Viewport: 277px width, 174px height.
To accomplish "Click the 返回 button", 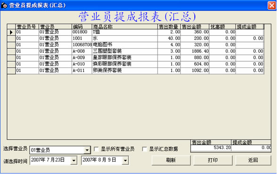I will pyautogui.click(x=253, y=160).
